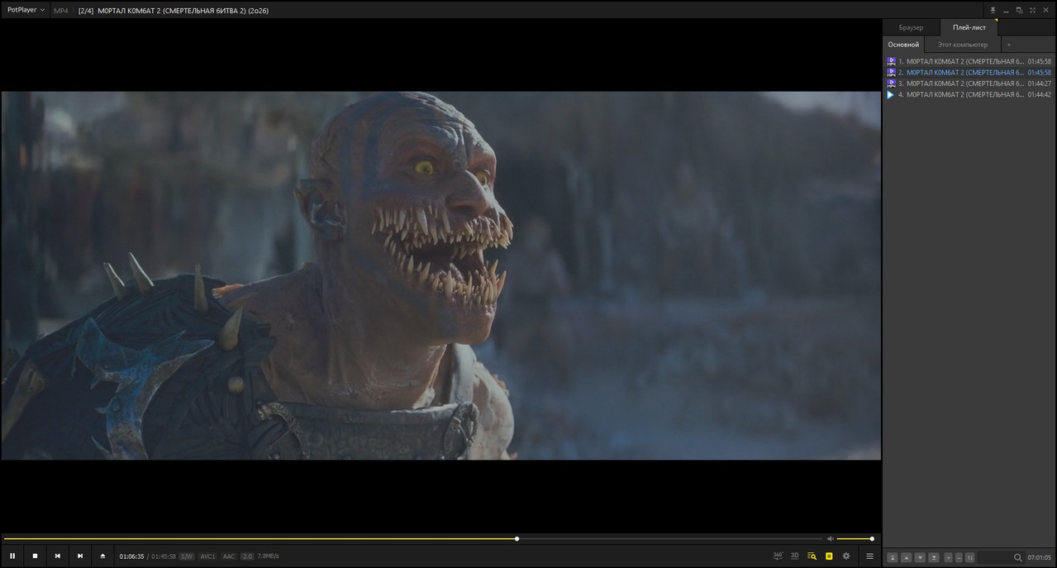Click the play arrow icon of item 4
1057x568 pixels.
tap(891, 95)
